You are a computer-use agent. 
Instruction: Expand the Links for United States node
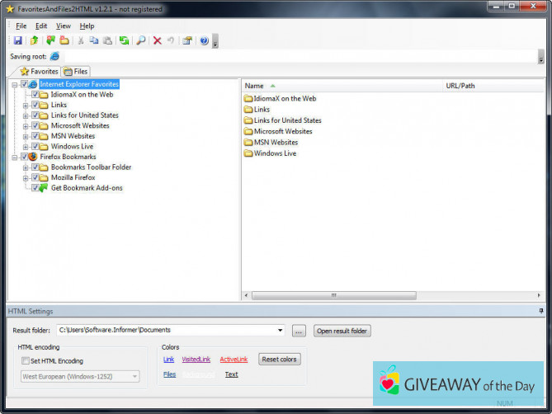pyautogui.click(x=26, y=115)
